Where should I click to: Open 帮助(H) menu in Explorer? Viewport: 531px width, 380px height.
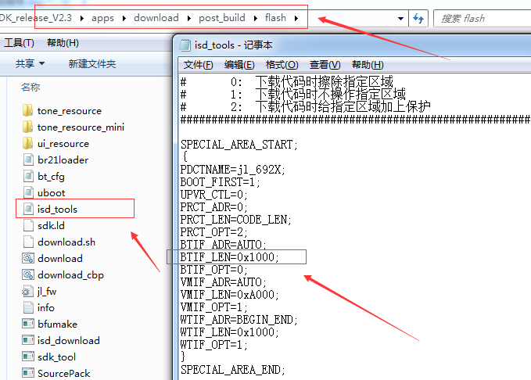[63, 43]
